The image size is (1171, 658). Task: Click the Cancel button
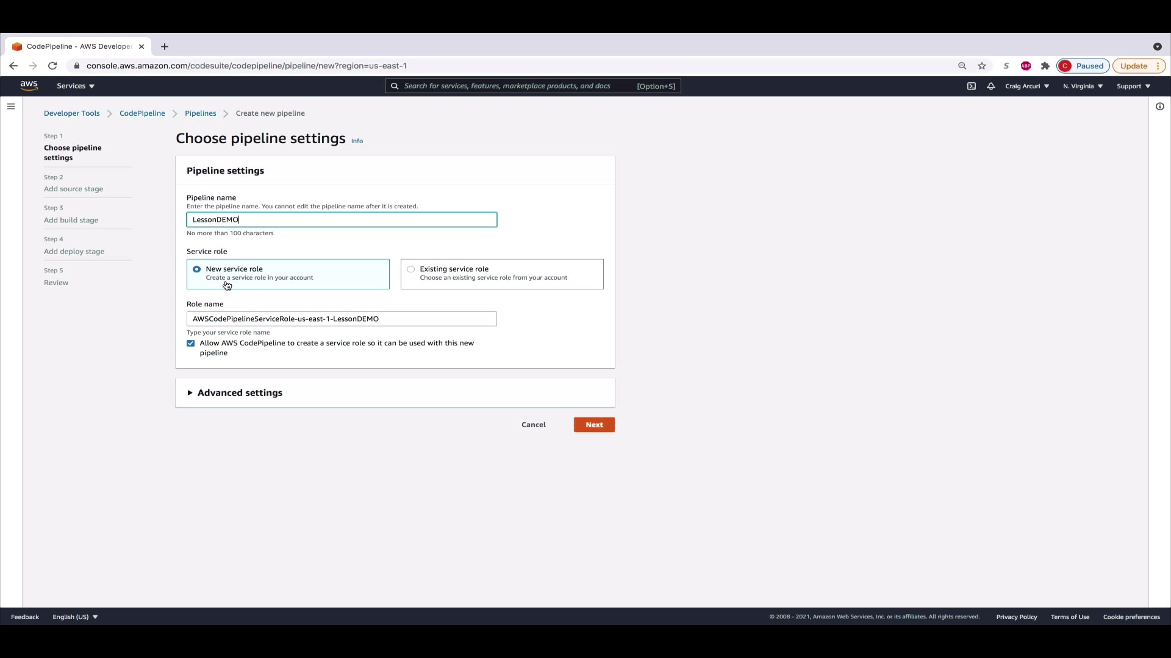[533, 425]
